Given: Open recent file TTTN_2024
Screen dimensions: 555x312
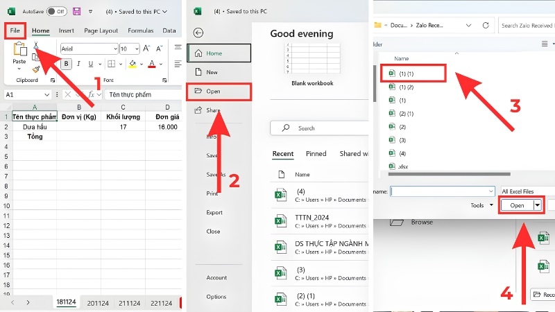Looking at the screenshot, I should (x=320, y=221).
